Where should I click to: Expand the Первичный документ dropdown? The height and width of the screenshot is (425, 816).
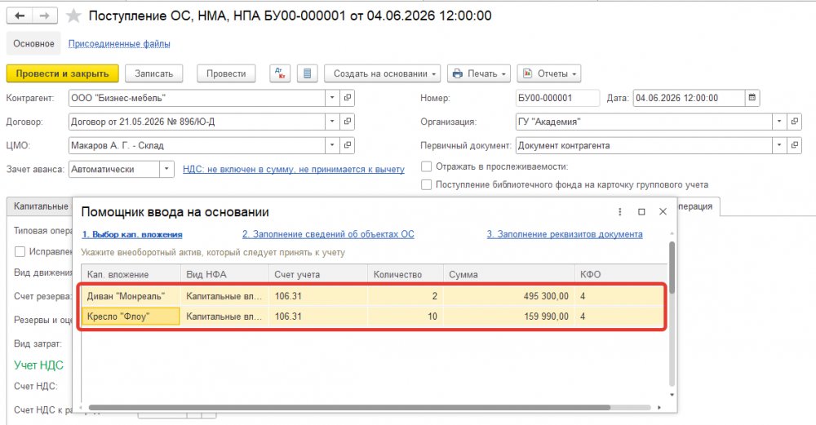[779, 145]
